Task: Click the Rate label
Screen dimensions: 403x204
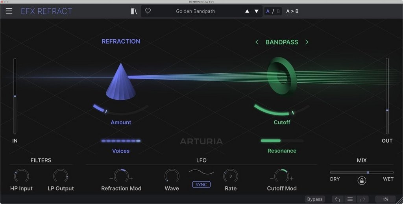Action: (x=231, y=188)
